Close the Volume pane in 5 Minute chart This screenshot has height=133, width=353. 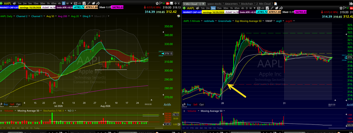coord(184,111)
